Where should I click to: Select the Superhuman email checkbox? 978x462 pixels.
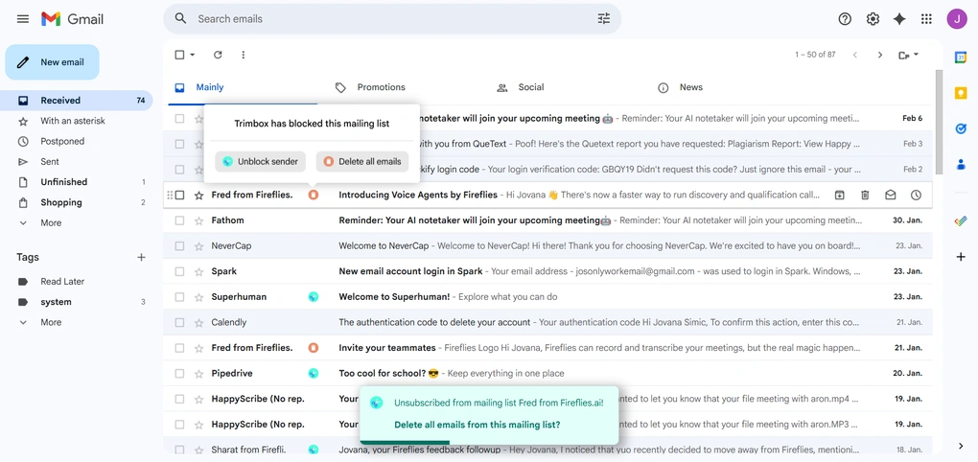(179, 297)
